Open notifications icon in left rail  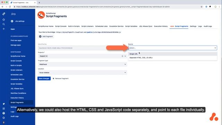click(4, 104)
